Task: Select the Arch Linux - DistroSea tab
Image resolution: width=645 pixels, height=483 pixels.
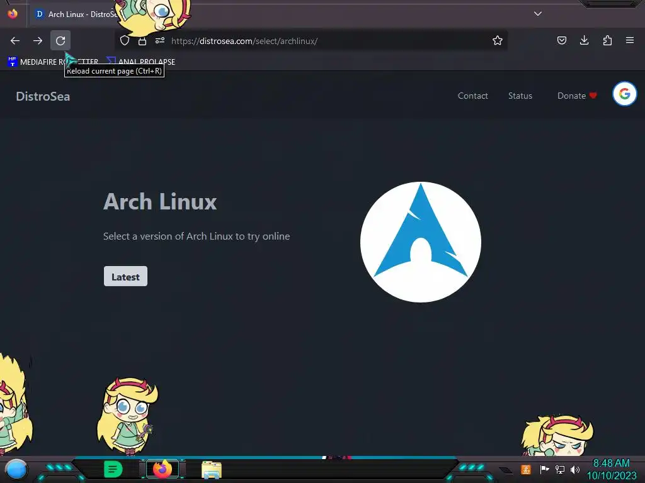Action: [76, 14]
